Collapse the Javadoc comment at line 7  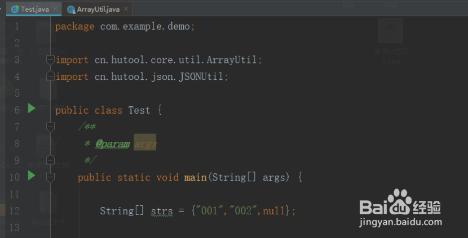click(x=50, y=127)
